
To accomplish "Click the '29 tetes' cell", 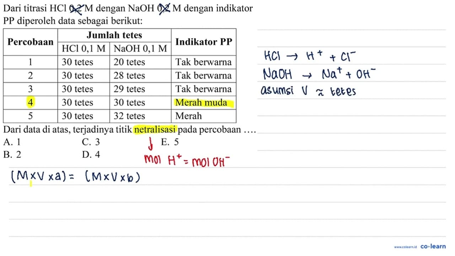I will tap(140, 89).
